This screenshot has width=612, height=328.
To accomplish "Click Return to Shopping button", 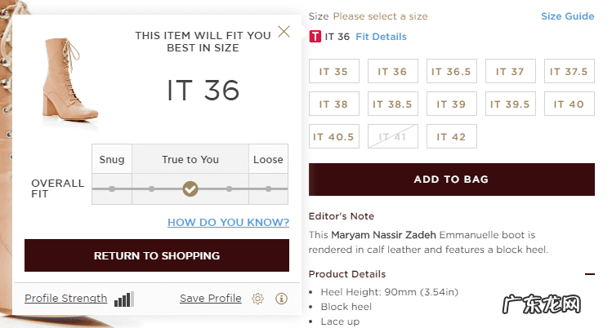I will (157, 255).
